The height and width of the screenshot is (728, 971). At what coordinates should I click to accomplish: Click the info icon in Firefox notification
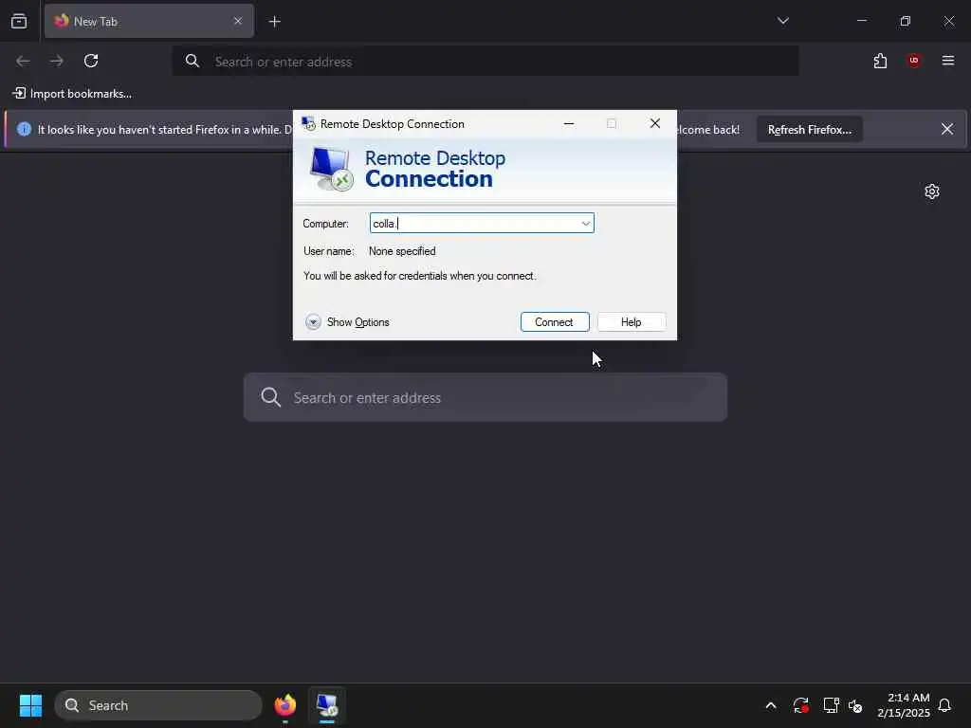coord(24,129)
